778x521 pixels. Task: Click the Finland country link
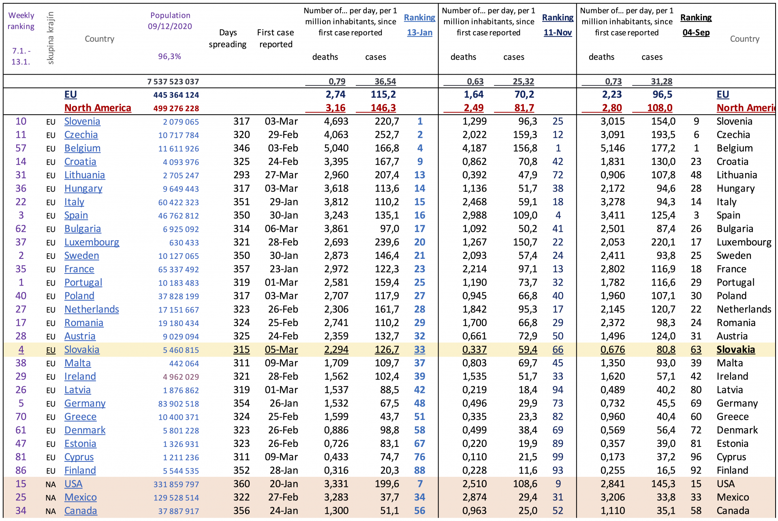pyautogui.click(x=80, y=471)
